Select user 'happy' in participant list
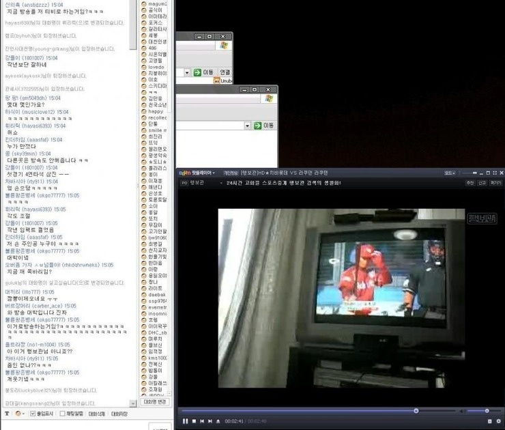The height and width of the screenshot is (430, 505). click(x=156, y=111)
